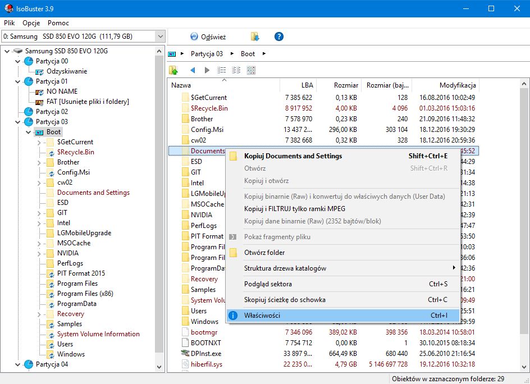This screenshot has width=530, height=384.
Task: Click the gray forward arrow icon
Action: point(207,70)
